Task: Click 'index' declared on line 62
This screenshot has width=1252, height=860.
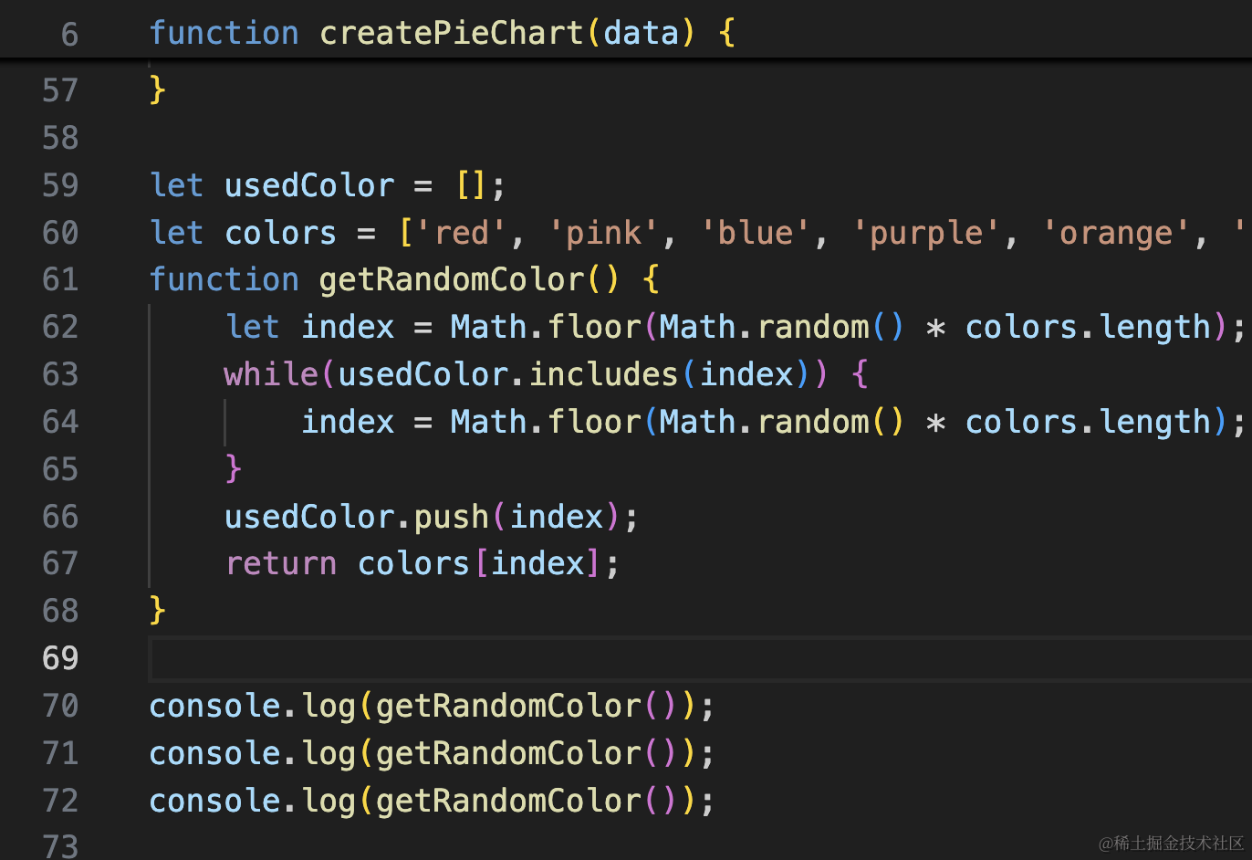Action: click(x=348, y=327)
